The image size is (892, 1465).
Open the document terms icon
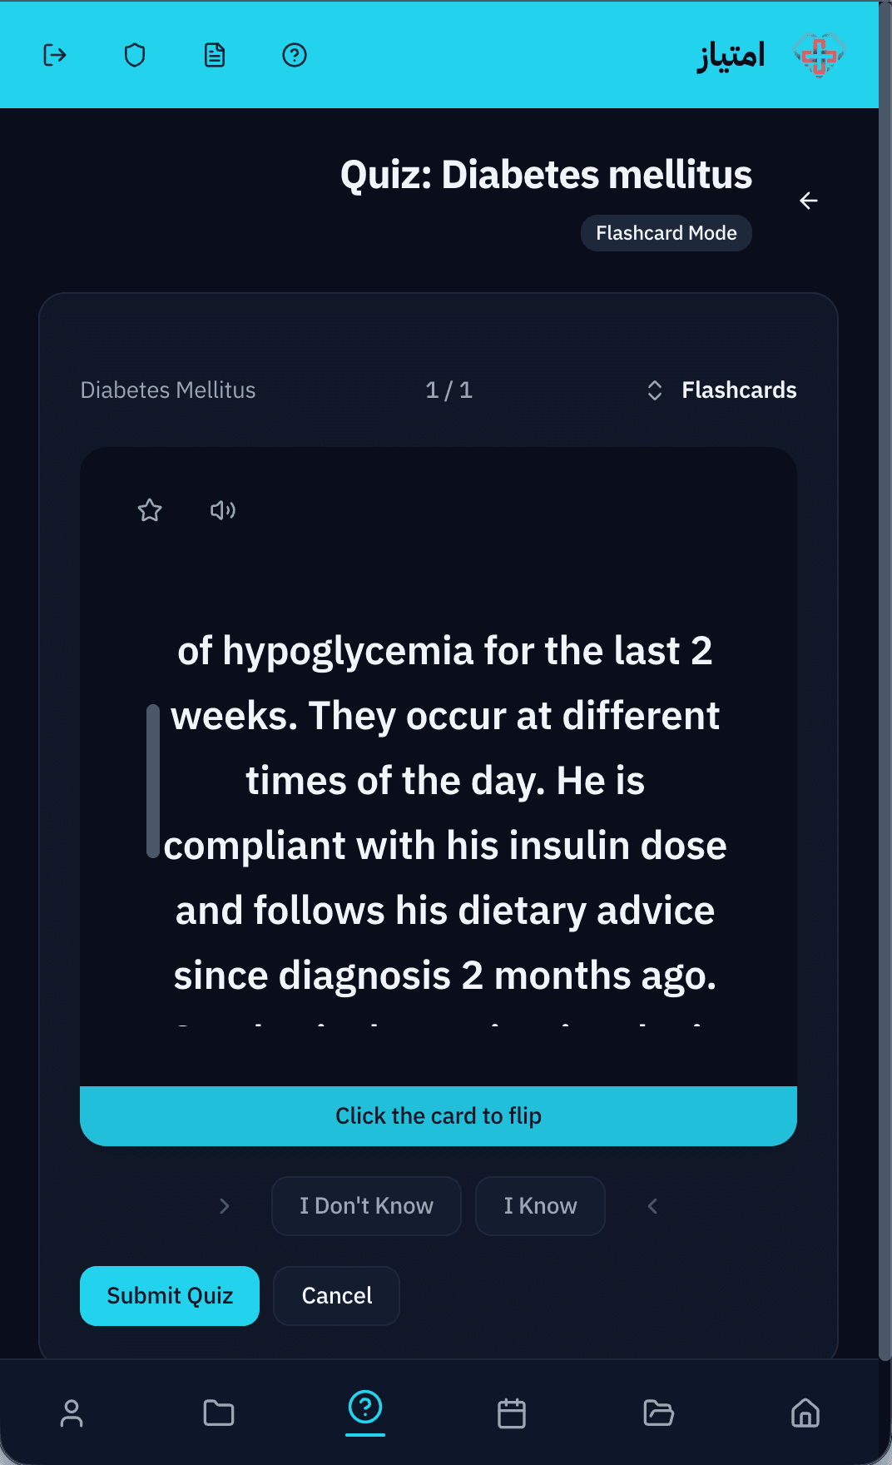click(215, 55)
